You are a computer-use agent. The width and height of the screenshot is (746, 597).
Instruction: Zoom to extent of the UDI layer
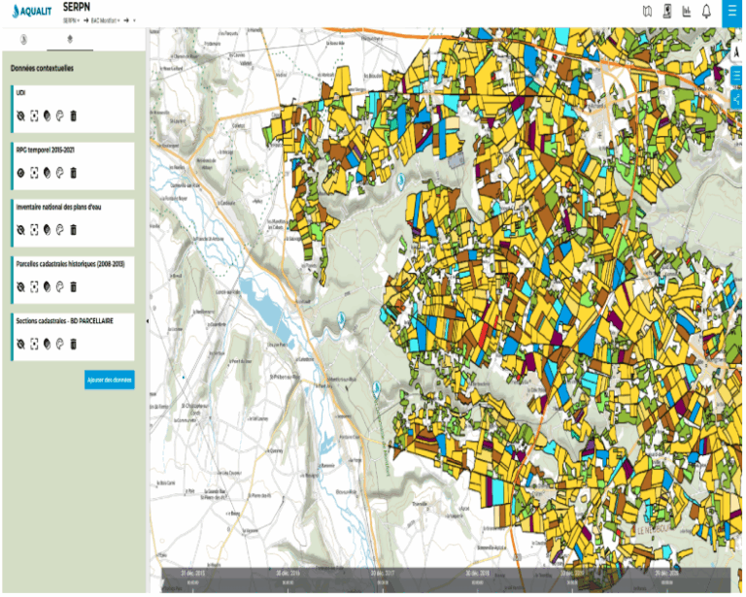coord(34,116)
